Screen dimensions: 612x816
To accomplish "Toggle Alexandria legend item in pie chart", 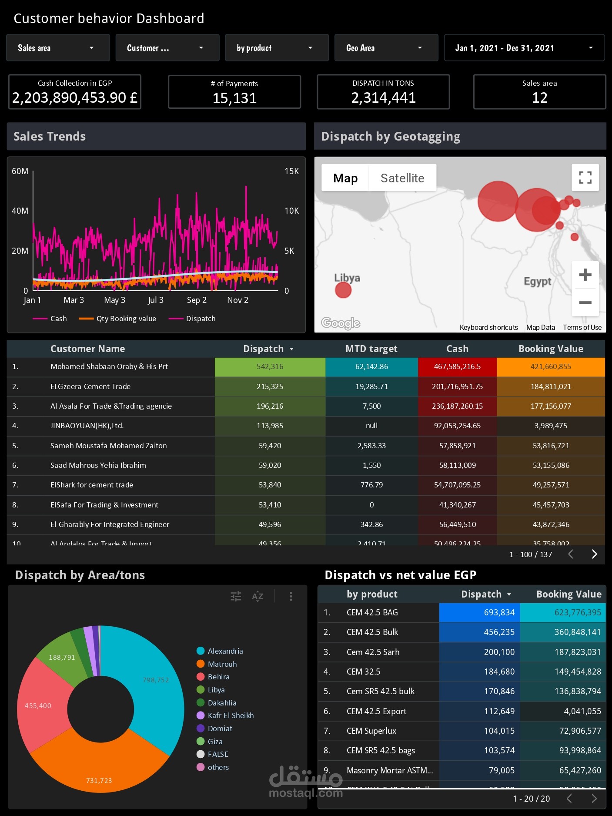I will coord(220,651).
